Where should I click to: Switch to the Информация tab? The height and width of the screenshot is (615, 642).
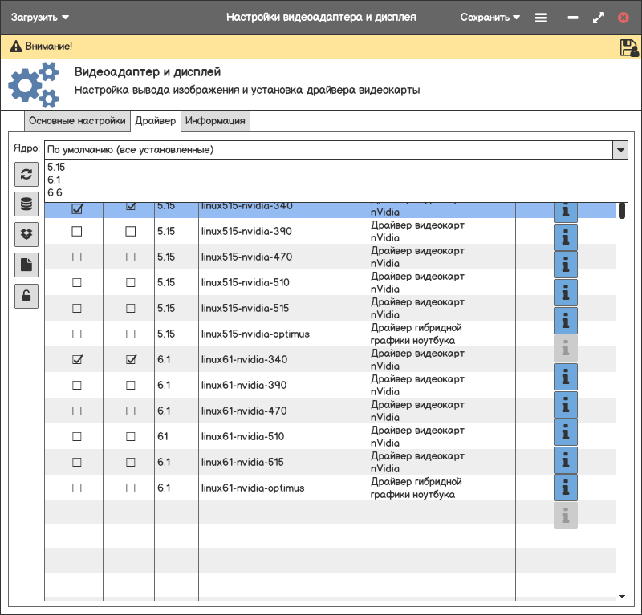pyautogui.click(x=215, y=121)
